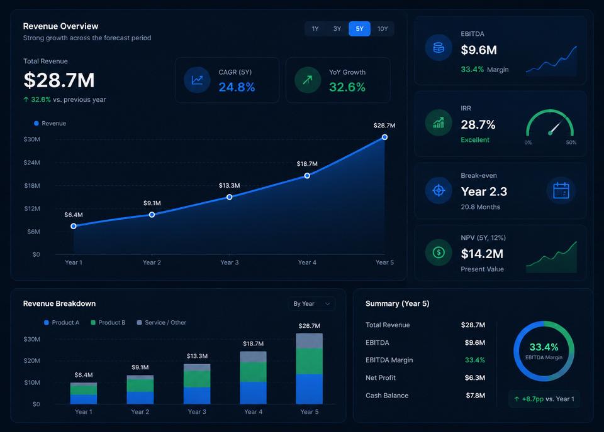604x432 pixels.
Task: Click the $13.3M point on line chart
Action: click(x=229, y=197)
